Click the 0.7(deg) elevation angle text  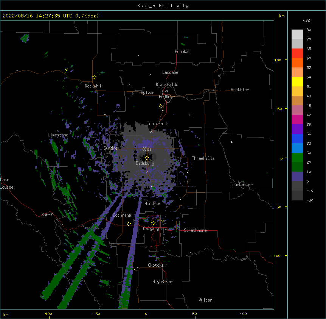[87, 16]
